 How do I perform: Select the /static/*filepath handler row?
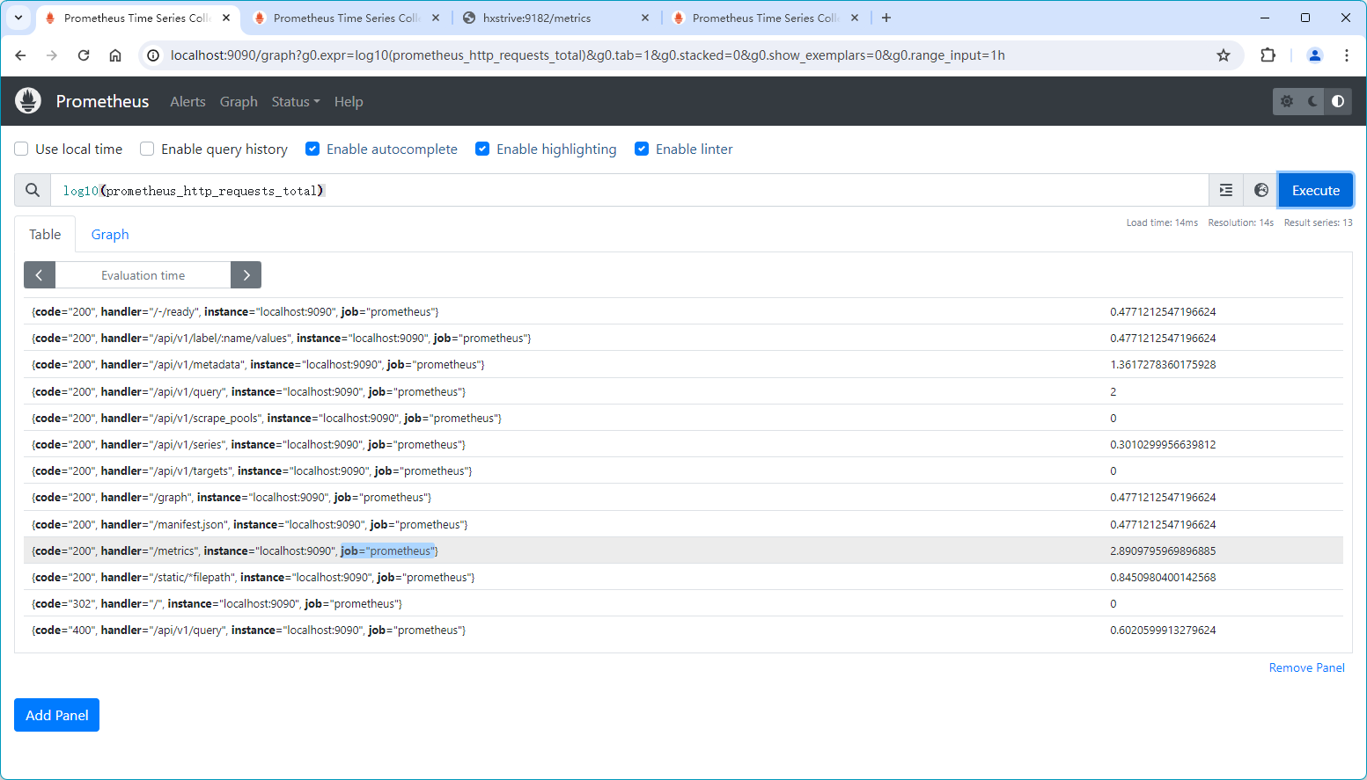pyautogui.click(x=683, y=577)
